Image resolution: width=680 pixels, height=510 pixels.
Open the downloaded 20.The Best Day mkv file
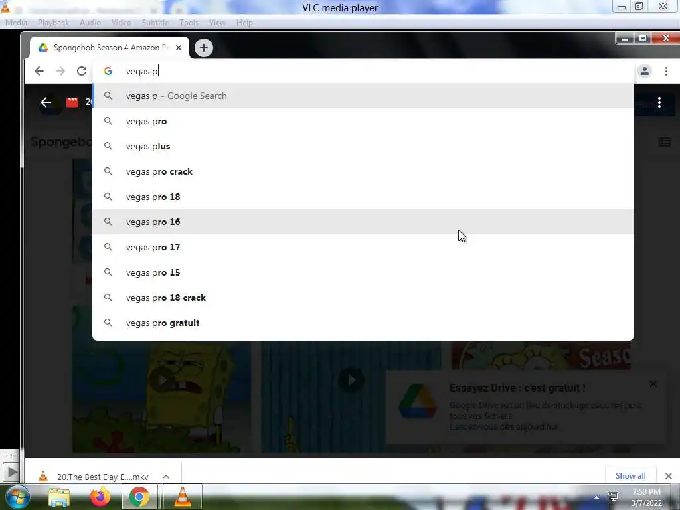(103, 477)
